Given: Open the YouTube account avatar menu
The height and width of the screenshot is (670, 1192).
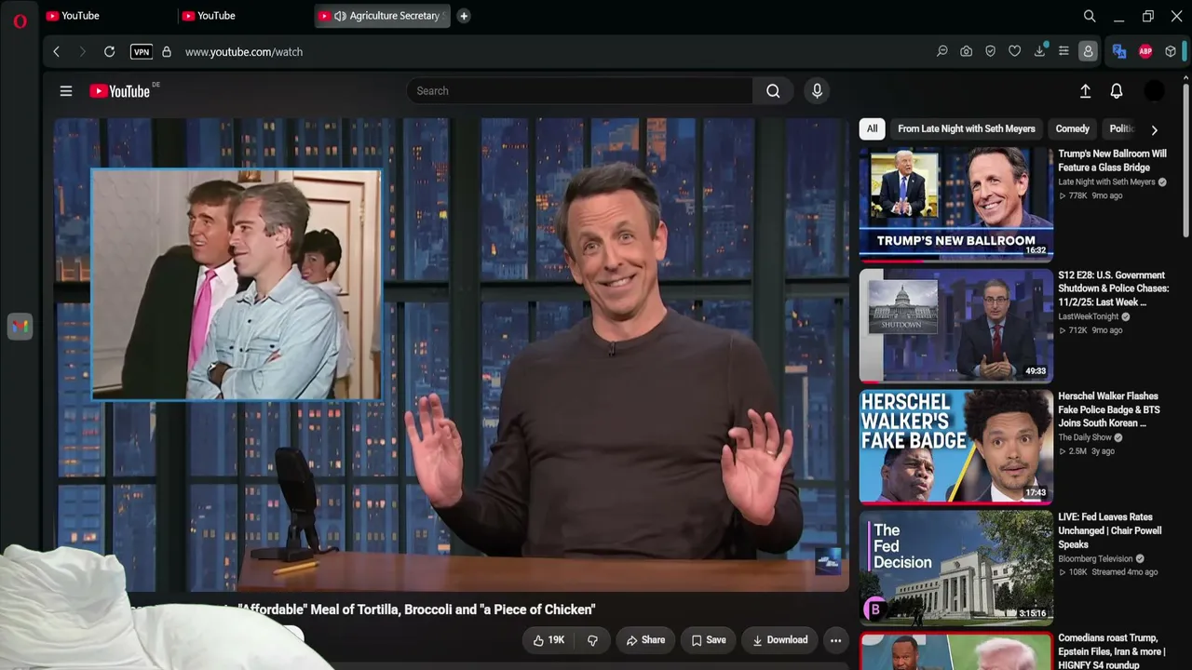Looking at the screenshot, I should coord(1154,91).
